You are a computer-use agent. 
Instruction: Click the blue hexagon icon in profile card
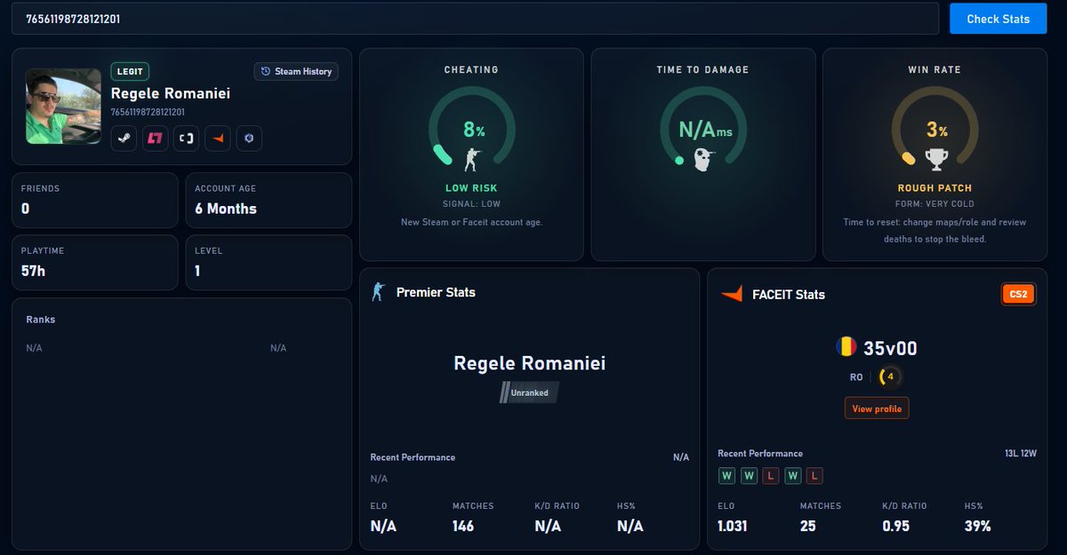tap(249, 139)
